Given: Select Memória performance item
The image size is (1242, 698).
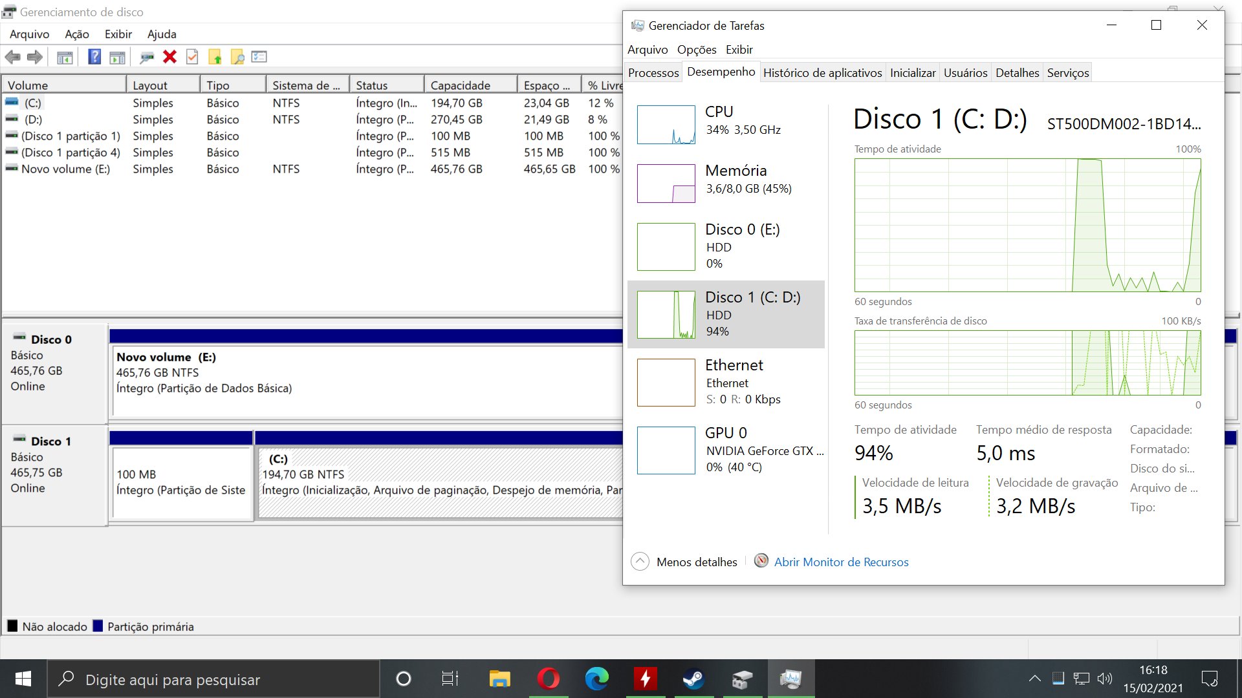Looking at the screenshot, I should (726, 182).
